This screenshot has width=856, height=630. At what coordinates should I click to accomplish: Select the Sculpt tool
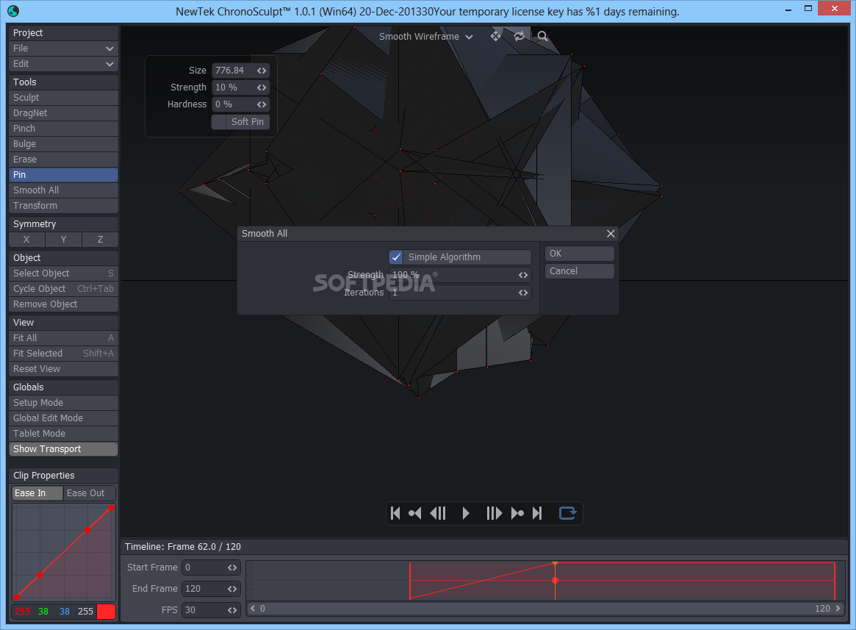coord(63,97)
